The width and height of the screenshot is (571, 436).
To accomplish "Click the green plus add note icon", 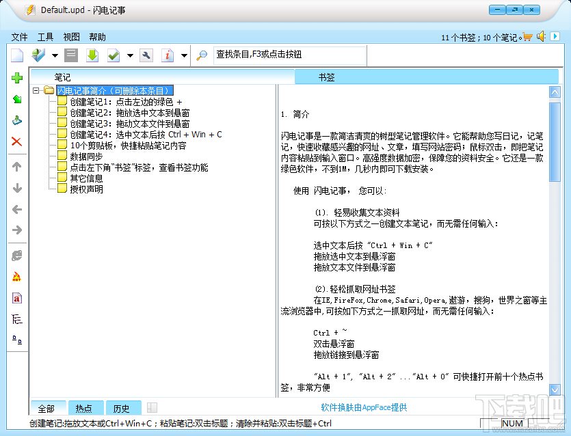I will pyautogui.click(x=17, y=78).
